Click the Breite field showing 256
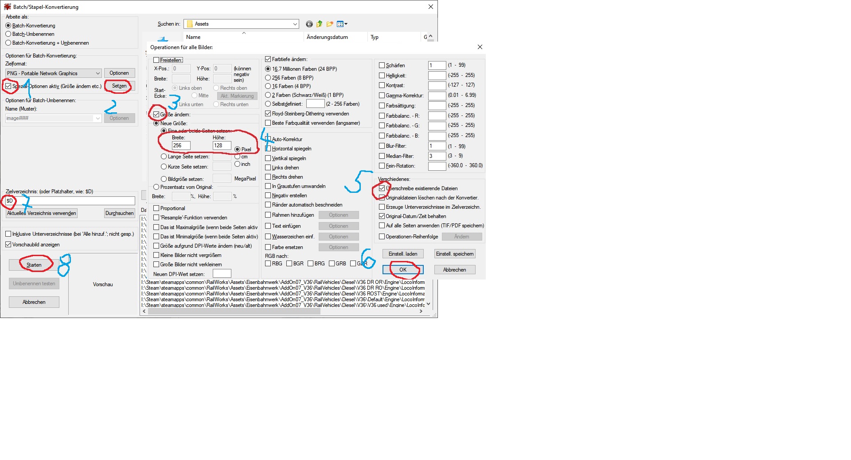Image resolution: width=851 pixels, height=460 pixels. (x=181, y=146)
